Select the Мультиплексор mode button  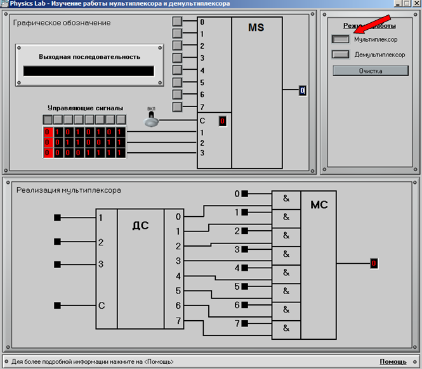coord(340,39)
